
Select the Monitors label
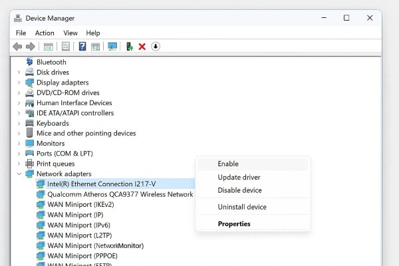pos(51,144)
